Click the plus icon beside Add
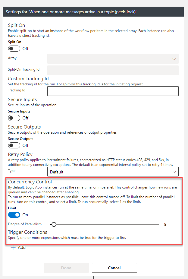Viewport: 188px width, 279px height. tap(13, 247)
